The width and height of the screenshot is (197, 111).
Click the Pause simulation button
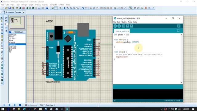pos(15,105)
